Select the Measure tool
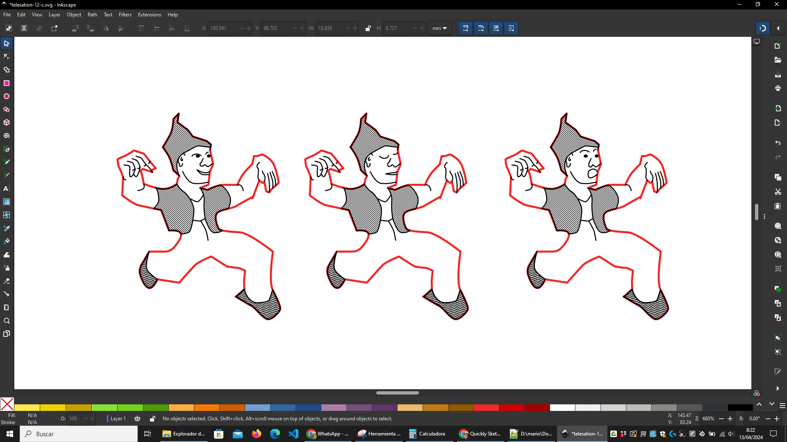787x442 pixels. [7, 307]
